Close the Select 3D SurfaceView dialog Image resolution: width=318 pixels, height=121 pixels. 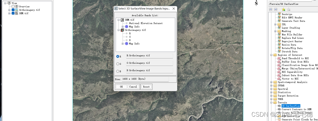174,9
